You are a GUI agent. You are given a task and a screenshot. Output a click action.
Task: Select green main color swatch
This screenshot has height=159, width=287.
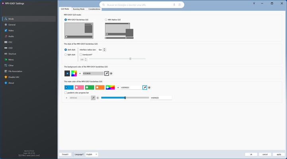pyautogui.click(x=89, y=87)
